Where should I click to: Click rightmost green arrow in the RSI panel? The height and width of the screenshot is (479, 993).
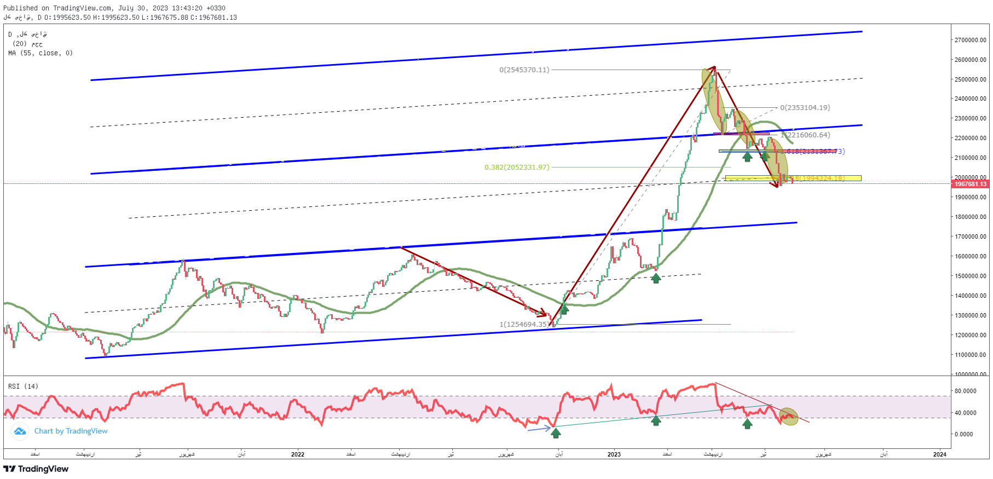[x=747, y=423]
